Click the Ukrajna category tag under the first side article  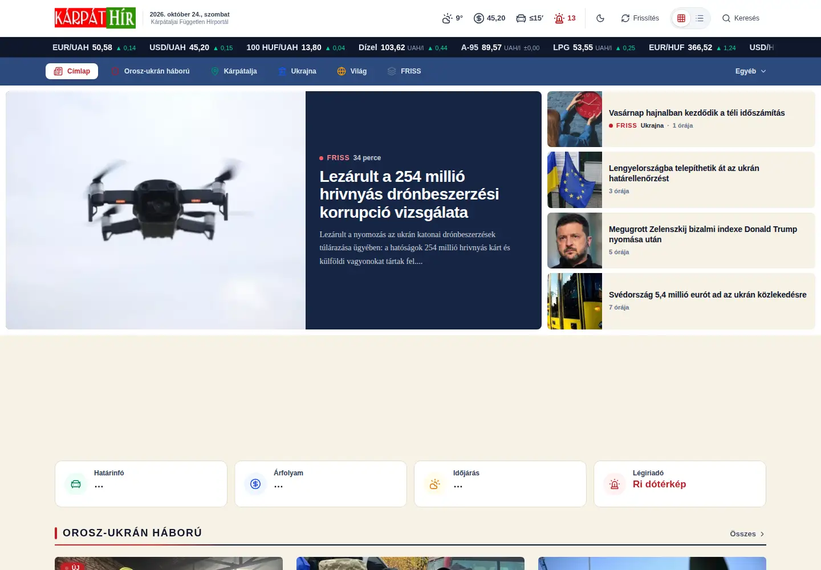point(652,125)
